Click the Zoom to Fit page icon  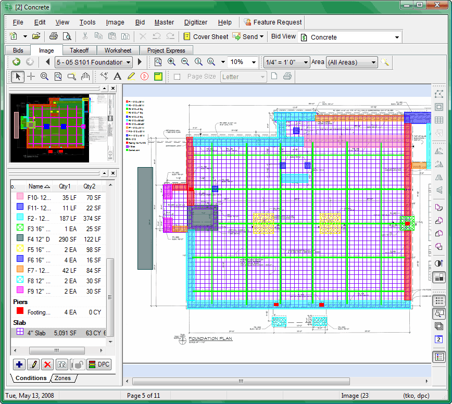158,61
